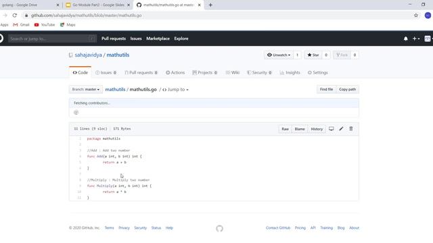
Task: Open the Blog footer link
Action: [x=341, y=228]
